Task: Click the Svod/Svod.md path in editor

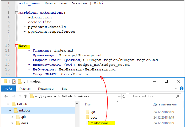Action: coord(75,74)
